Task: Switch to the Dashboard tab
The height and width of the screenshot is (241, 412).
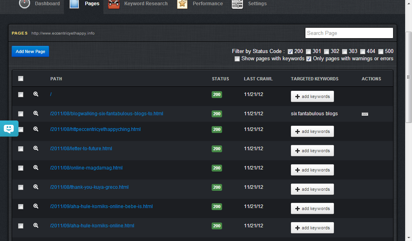Action: coord(47,4)
